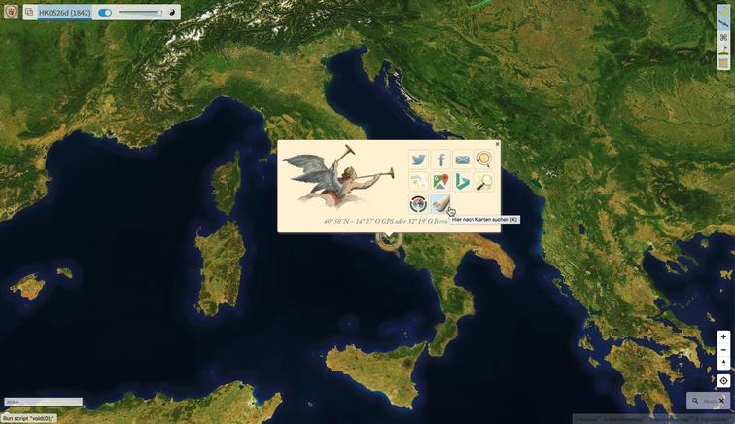Click the map search input field
Image resolution: width=735 pixels, height=424 pixels.
710,401
